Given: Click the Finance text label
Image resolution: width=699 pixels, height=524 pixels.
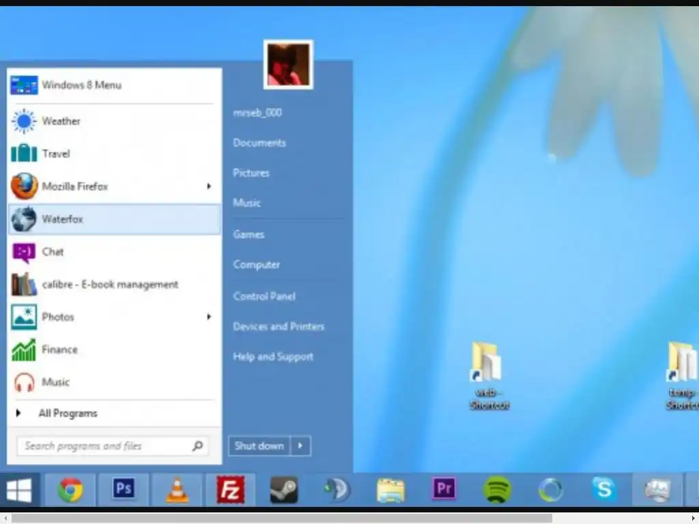Looking at the screenshot, I should (60, 349).
